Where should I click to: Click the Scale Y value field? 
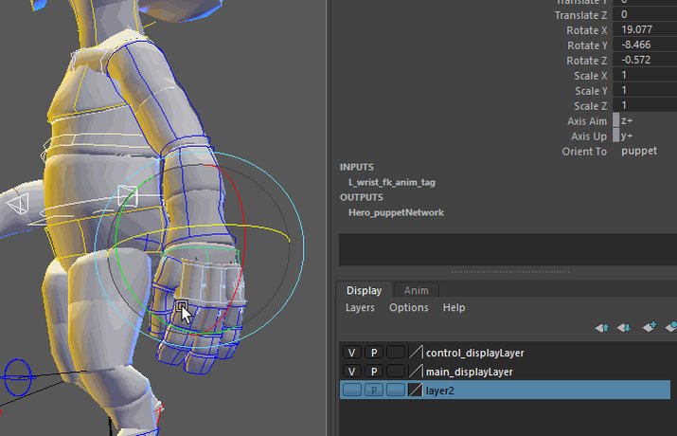[645, 90]
